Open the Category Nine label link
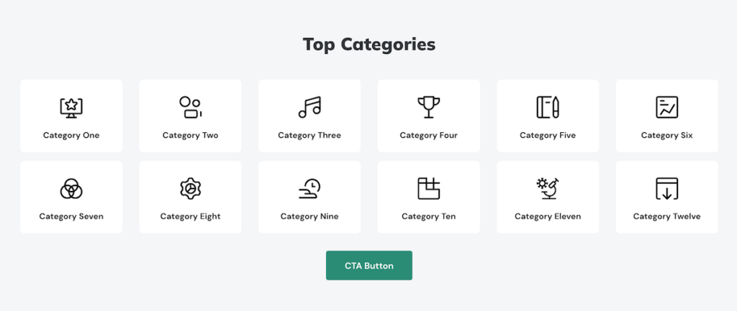The image size is (737, 311). coord(309,216)
